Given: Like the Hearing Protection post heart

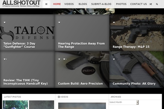Looking at the screenshot, I should click(x=59, y=22).
